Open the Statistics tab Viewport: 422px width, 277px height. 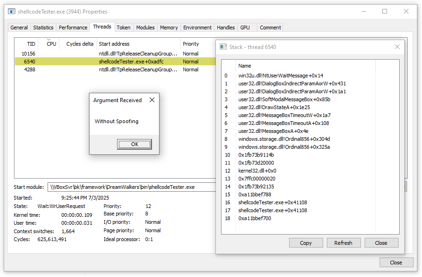pos(43,27)
